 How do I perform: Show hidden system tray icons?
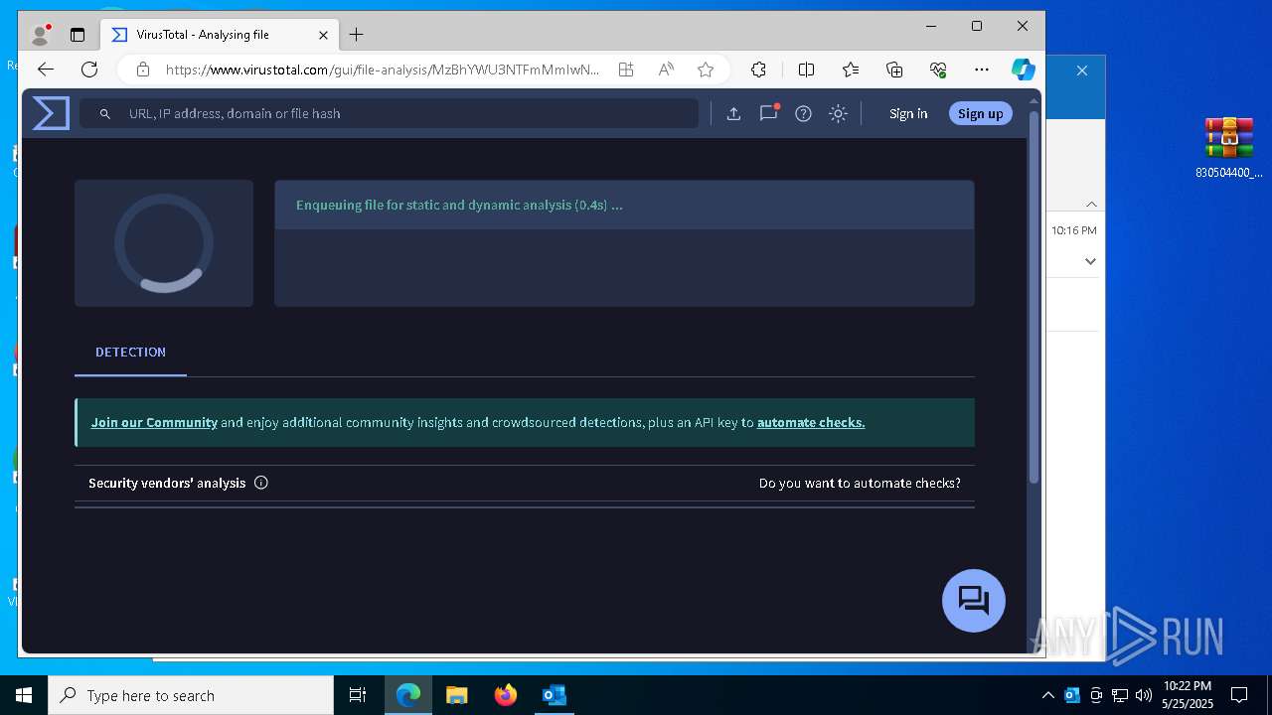coord(1048,695)
